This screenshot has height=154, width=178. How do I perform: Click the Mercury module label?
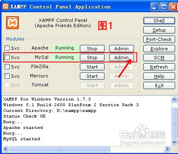coord(39,76)
